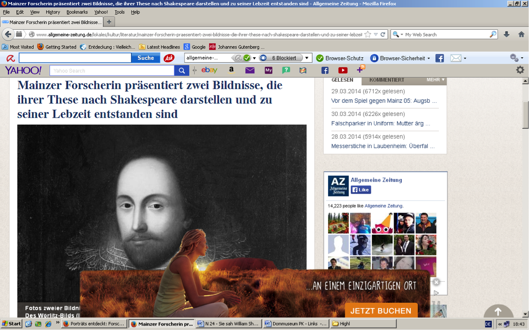
Task: Submit the Yahoo search magnifier button
Action: coord(182,71)
